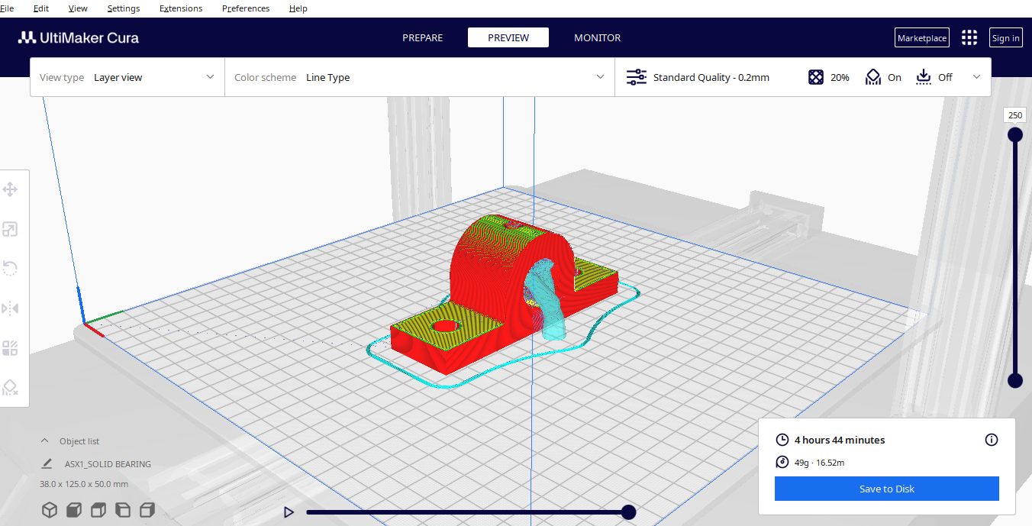Switch to the MONITOR stage
Viewport: 1032px width, 526px height.
point(598,37)
